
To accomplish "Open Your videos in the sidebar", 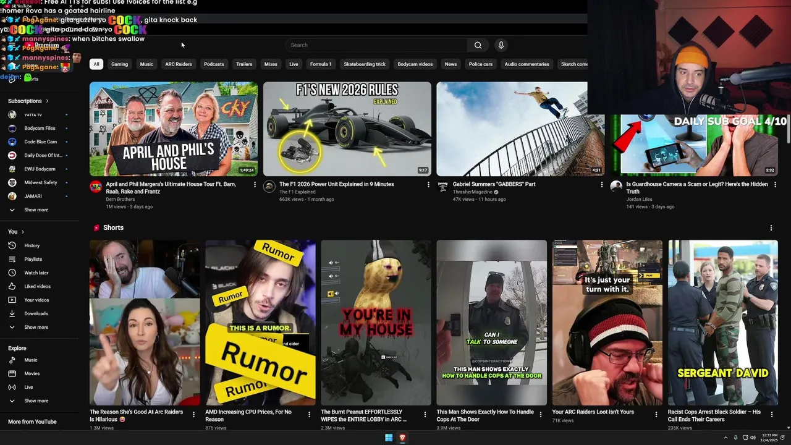I will pyautogui.click(x=36, y=300).
